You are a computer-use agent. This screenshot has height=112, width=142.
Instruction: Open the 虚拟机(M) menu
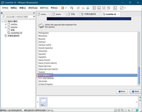tap(33, 8)
